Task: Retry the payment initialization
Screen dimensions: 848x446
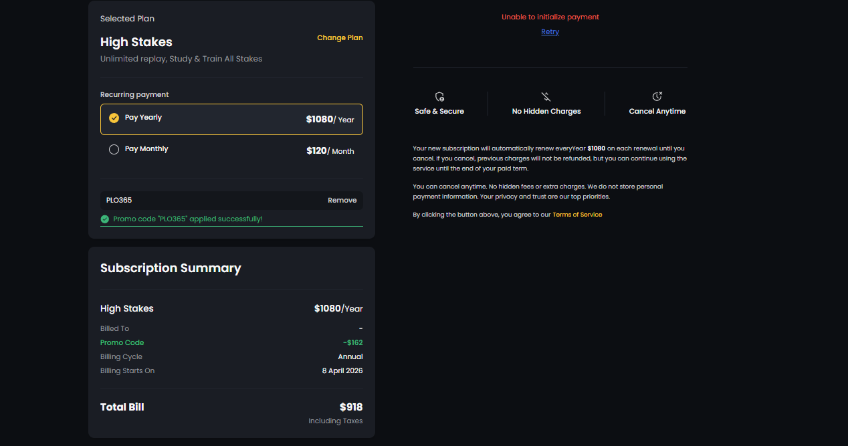Action: [550, 32]
